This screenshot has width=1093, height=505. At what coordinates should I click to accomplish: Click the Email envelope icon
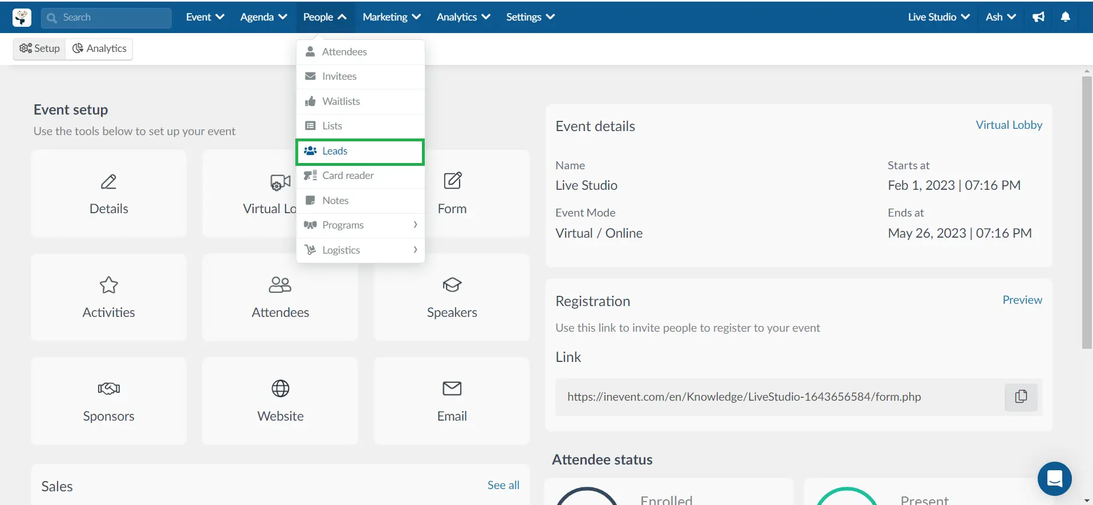452,389
